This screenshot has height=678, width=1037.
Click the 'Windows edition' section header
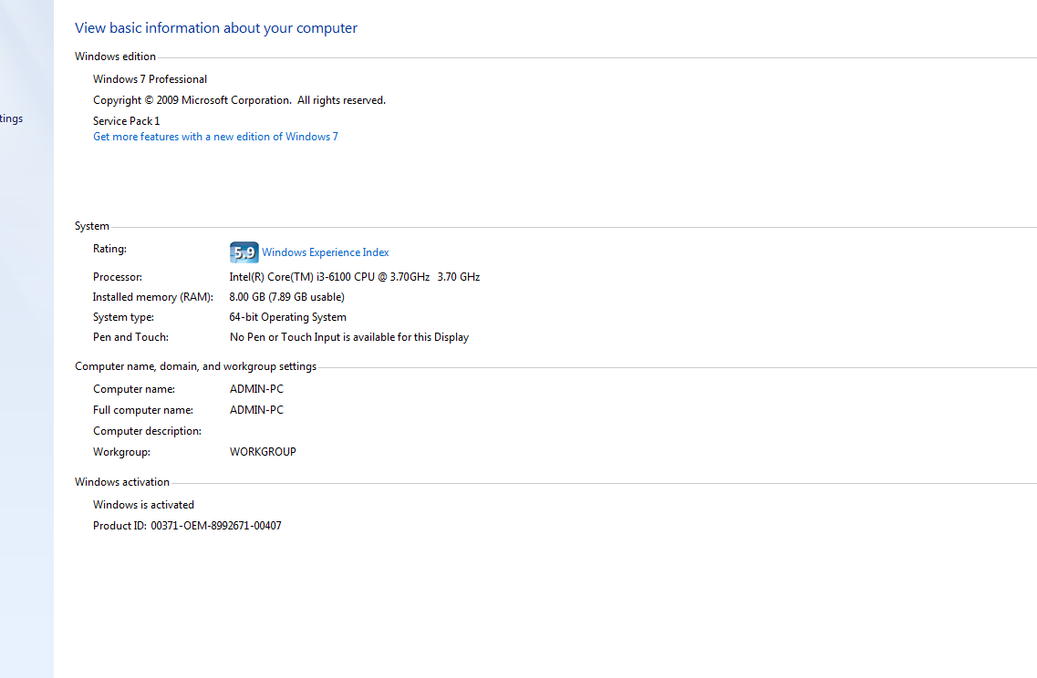pyautogui.click(x=115, y=56)
